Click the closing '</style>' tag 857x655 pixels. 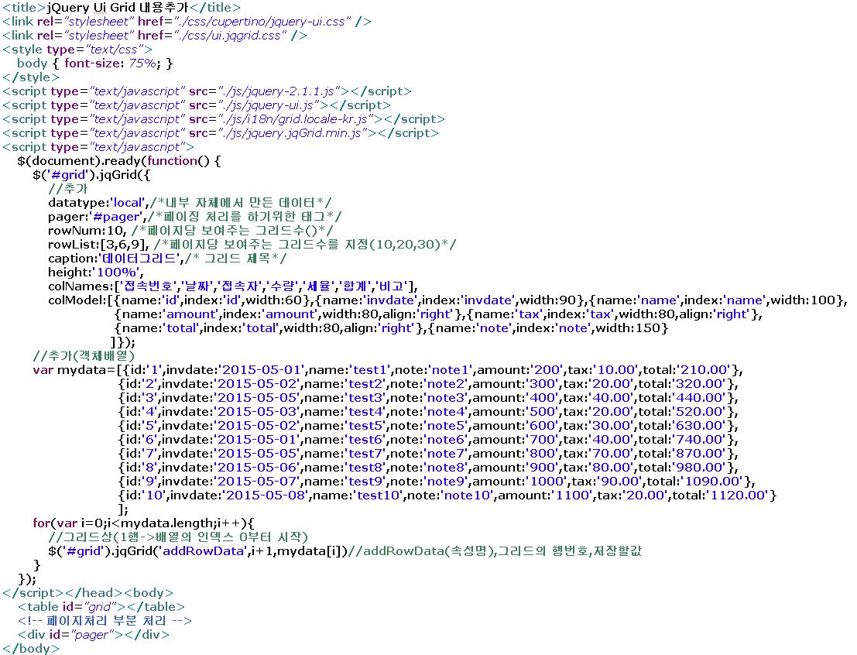(31, 77)
